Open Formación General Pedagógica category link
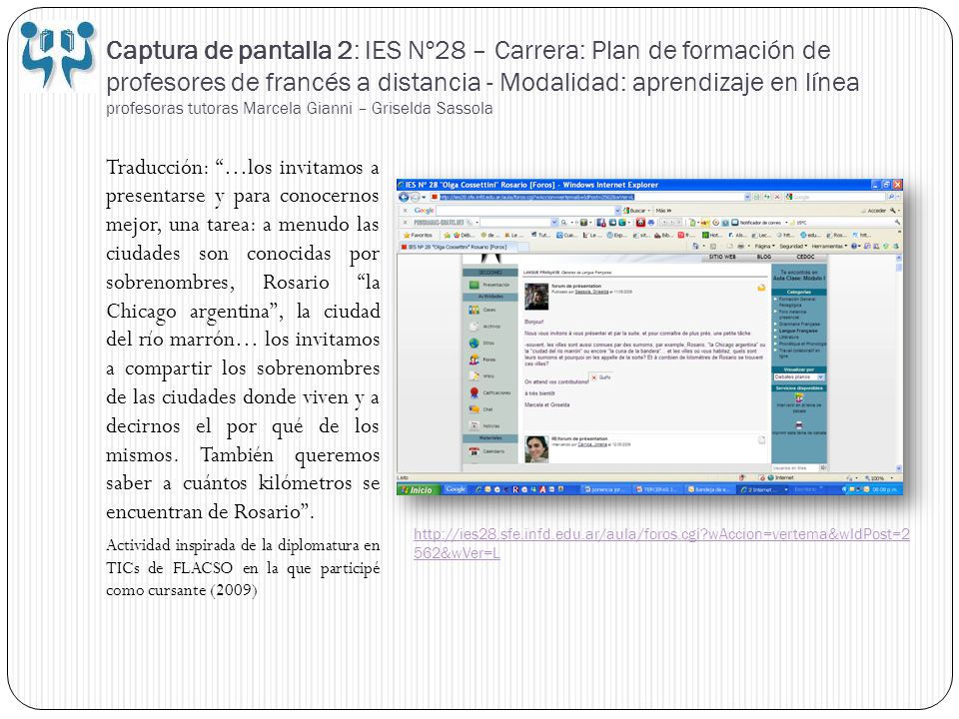959x719 pixels. tap(799, 302)
